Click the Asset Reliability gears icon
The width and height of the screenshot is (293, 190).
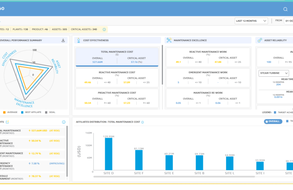[260, 40]
